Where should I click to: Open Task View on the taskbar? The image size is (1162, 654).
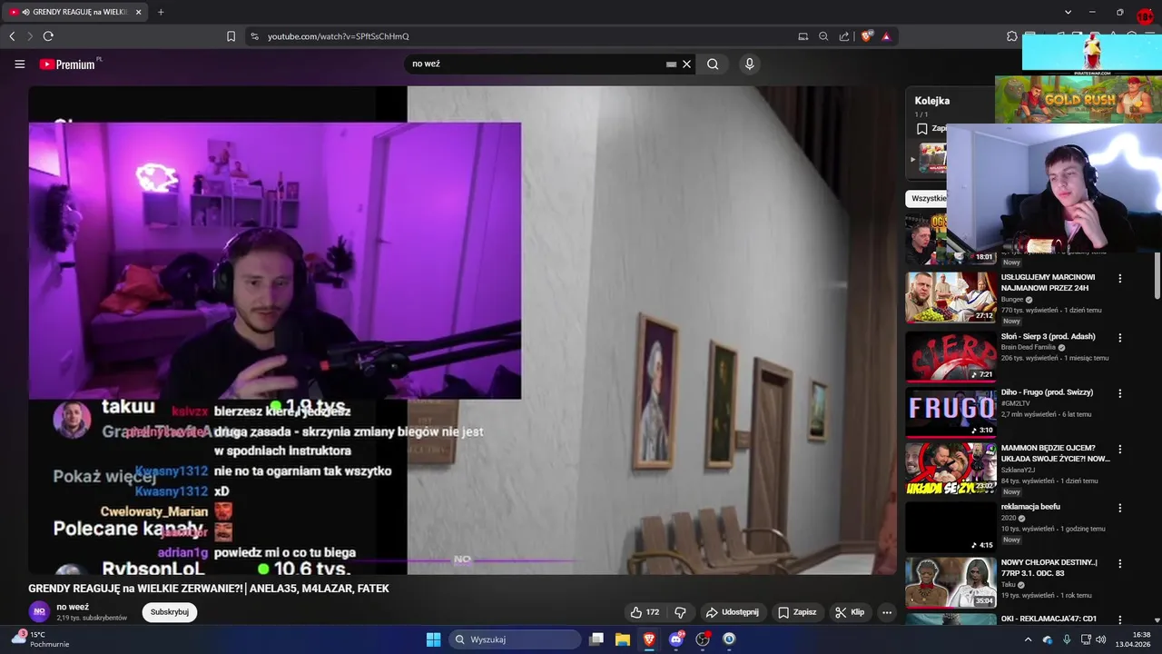coord(596,639)
